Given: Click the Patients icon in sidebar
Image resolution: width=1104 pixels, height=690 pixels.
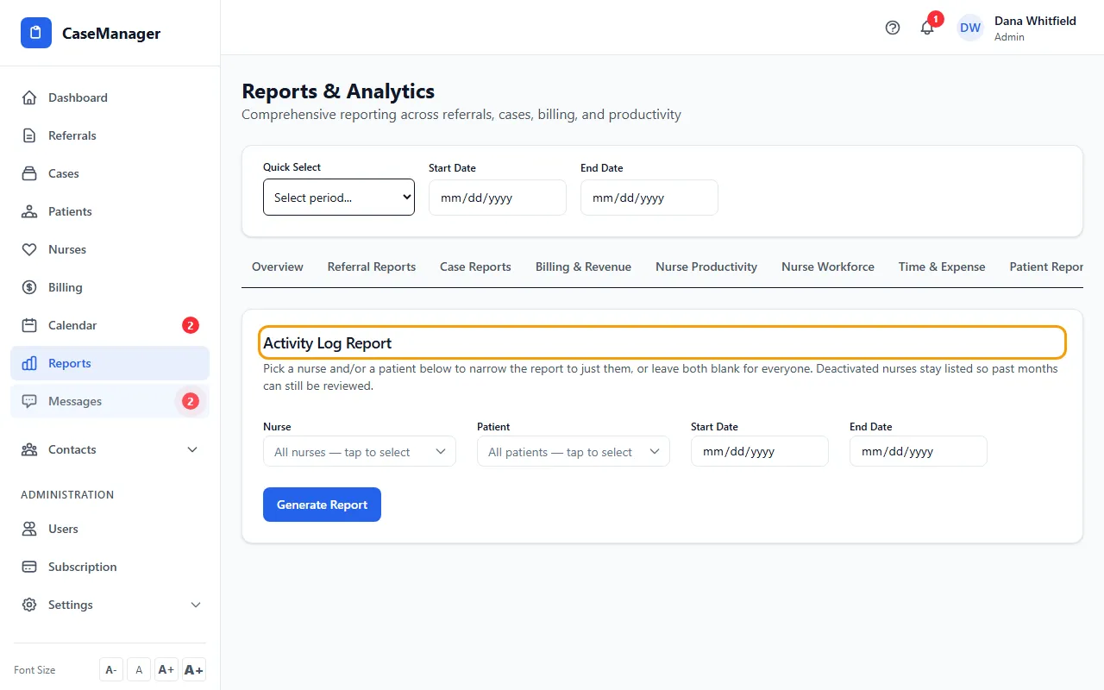Looking at the screenshot, I should pyautogui.click(x=29, y=211).
